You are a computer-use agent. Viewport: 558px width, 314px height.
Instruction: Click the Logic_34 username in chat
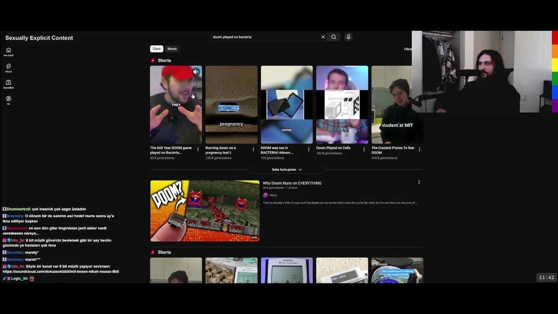click(x=19, y=278)
